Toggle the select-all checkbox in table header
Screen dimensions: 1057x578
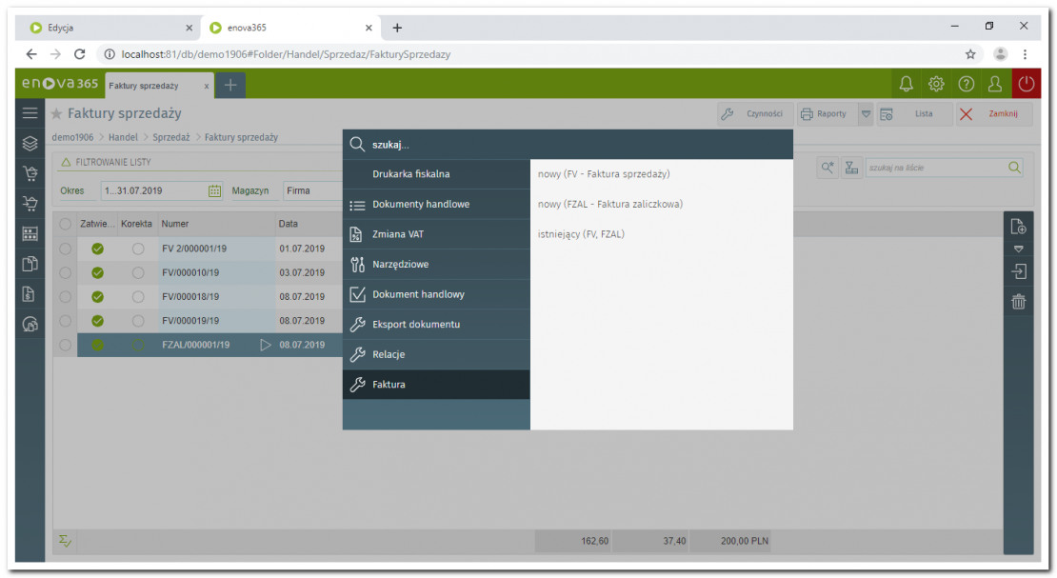coord(65,224)
